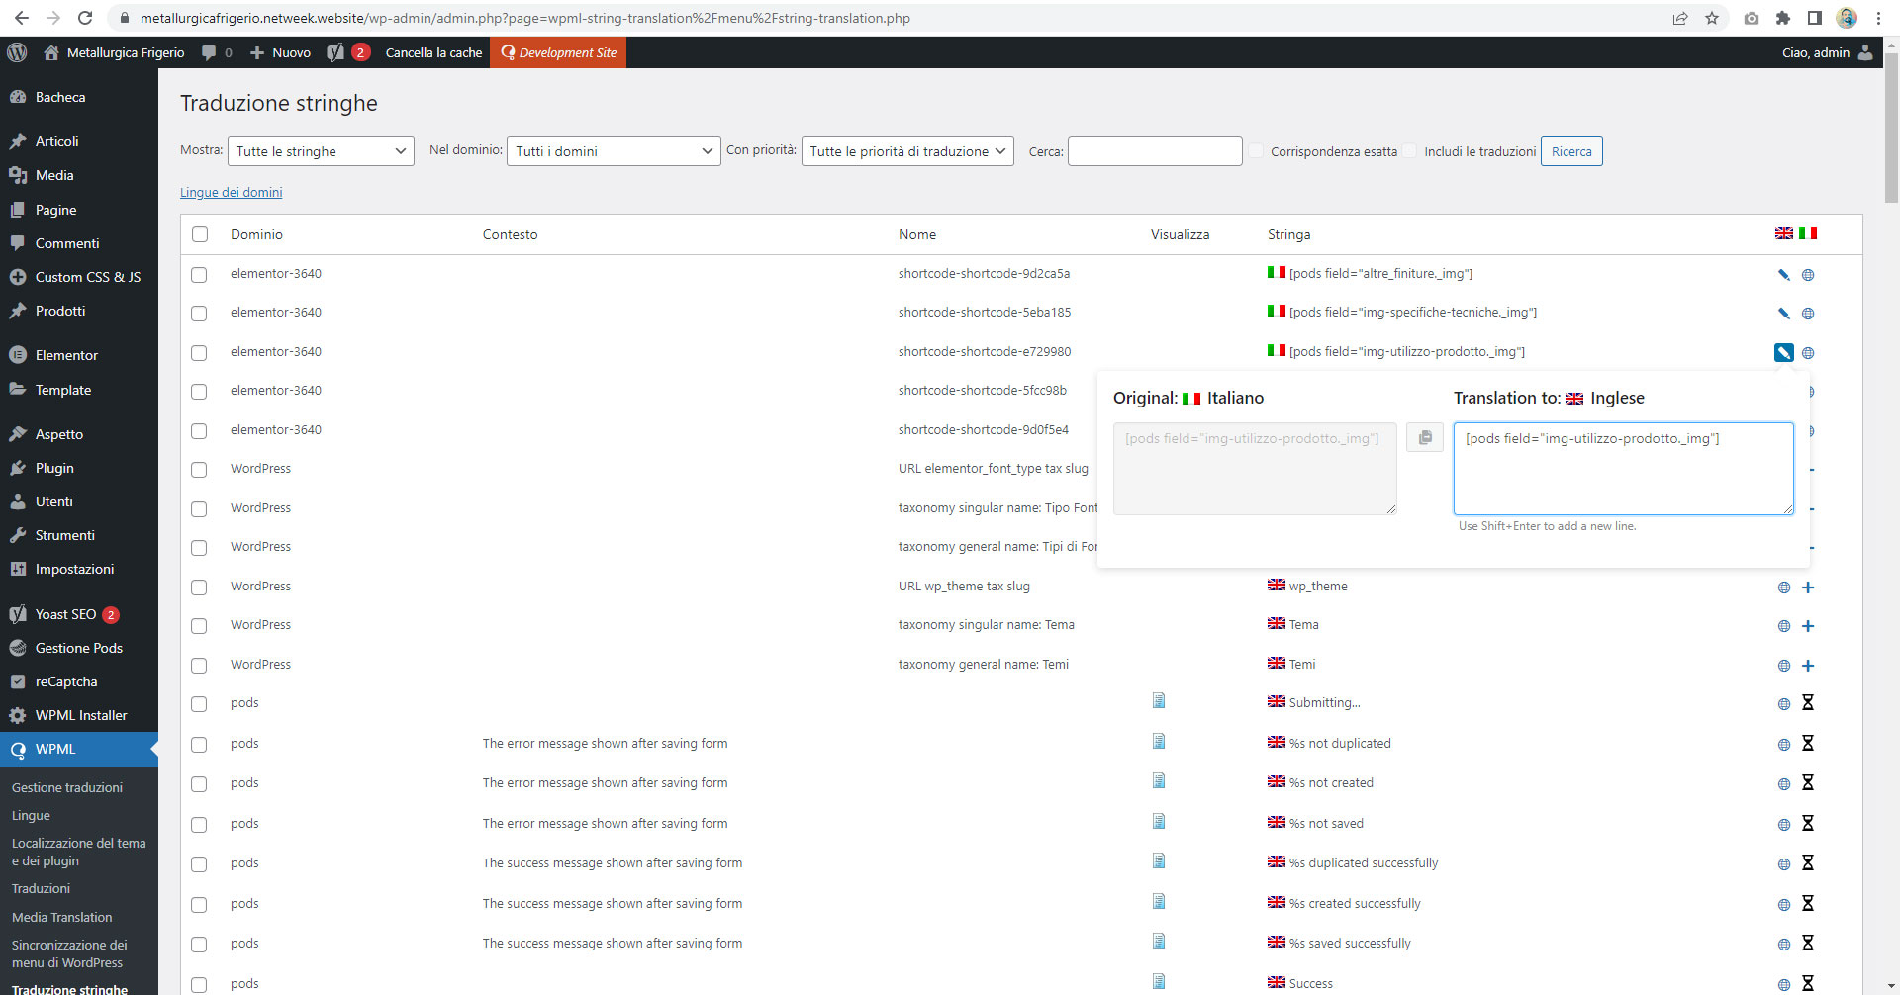Click globe icon for altre_finiture string row
1900x995 pixels.
point(1808,275)
